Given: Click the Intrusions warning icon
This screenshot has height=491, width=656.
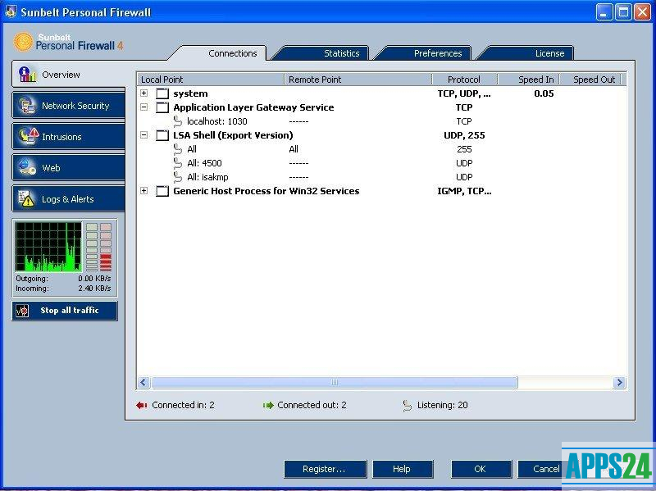Looking at the screenshot, I should coord(28,137).
